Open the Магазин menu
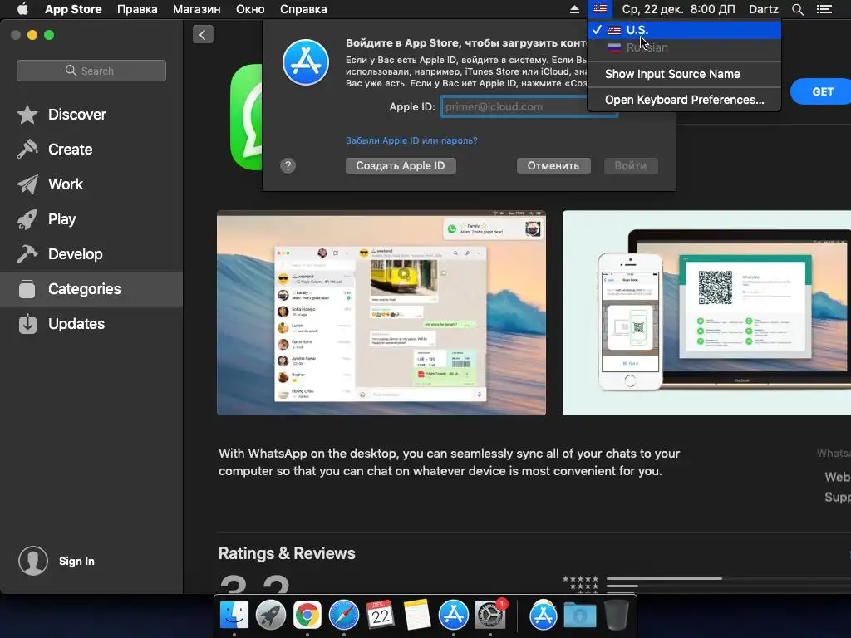The height and width of the screenshot is (638, 851). tap(196, 9)
